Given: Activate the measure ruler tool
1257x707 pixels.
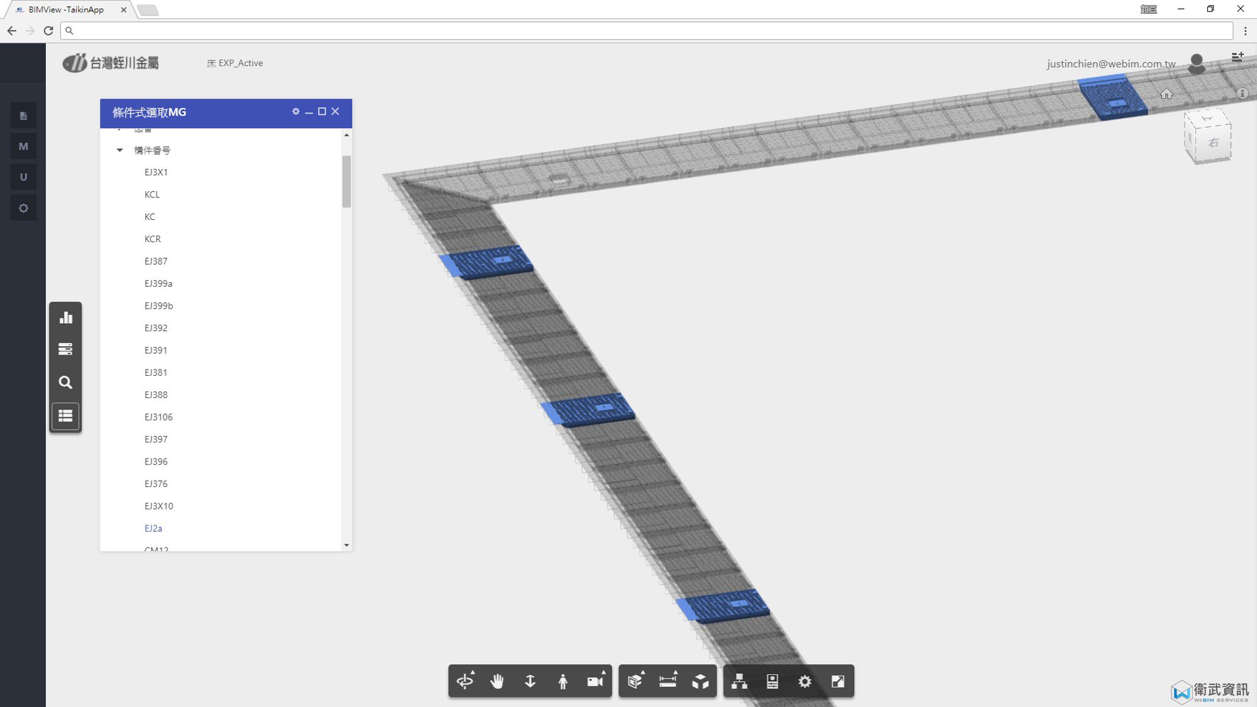Looking at the screenshot, I should [667, 681].
